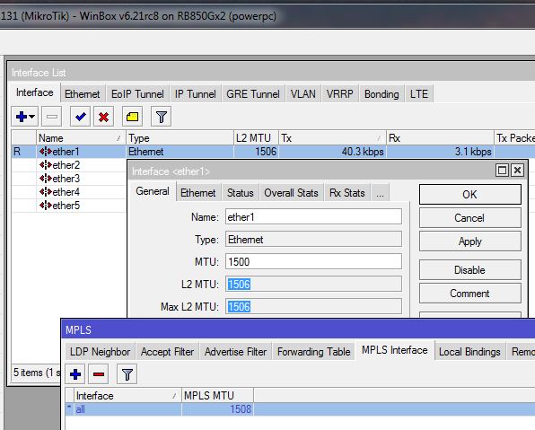Viewport: 535px width, 430px height.
Task: Switch to the Interface tab
Action: click(34, 92)
